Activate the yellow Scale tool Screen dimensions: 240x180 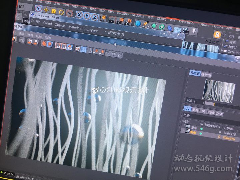tap(54, 11)
